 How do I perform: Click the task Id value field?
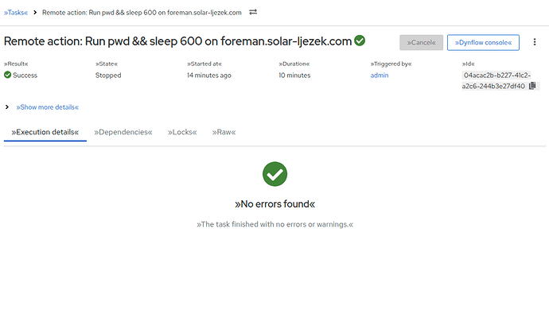[496, 80]
